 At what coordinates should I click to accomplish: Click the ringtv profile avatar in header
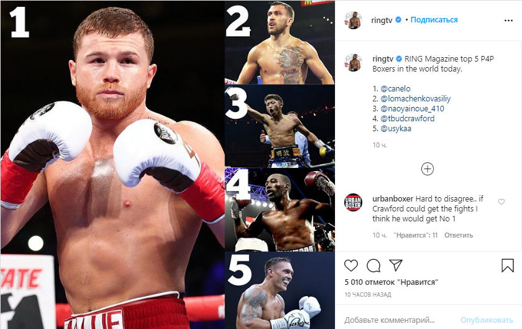click(354, 20)
